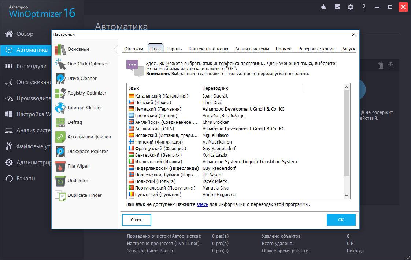
Task: Click the help question mark icon
Action: click(x=364, y=7)
